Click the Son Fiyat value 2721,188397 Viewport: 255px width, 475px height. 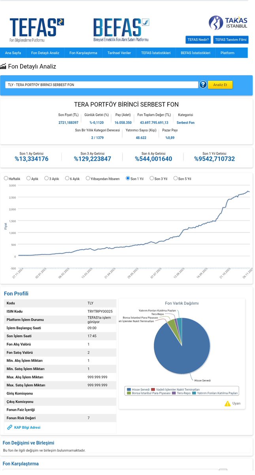(x=68, y=123)
